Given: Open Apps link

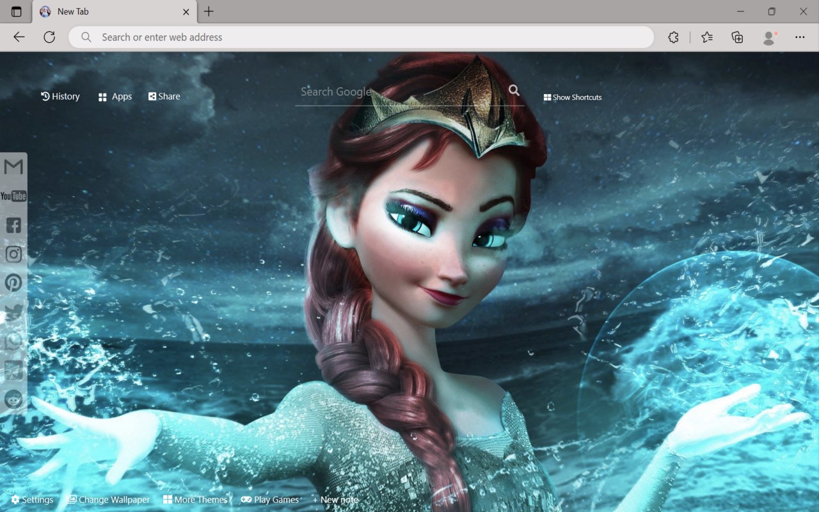Looking at the screenshot, I should pyautogui.click(x=115, y=97).
